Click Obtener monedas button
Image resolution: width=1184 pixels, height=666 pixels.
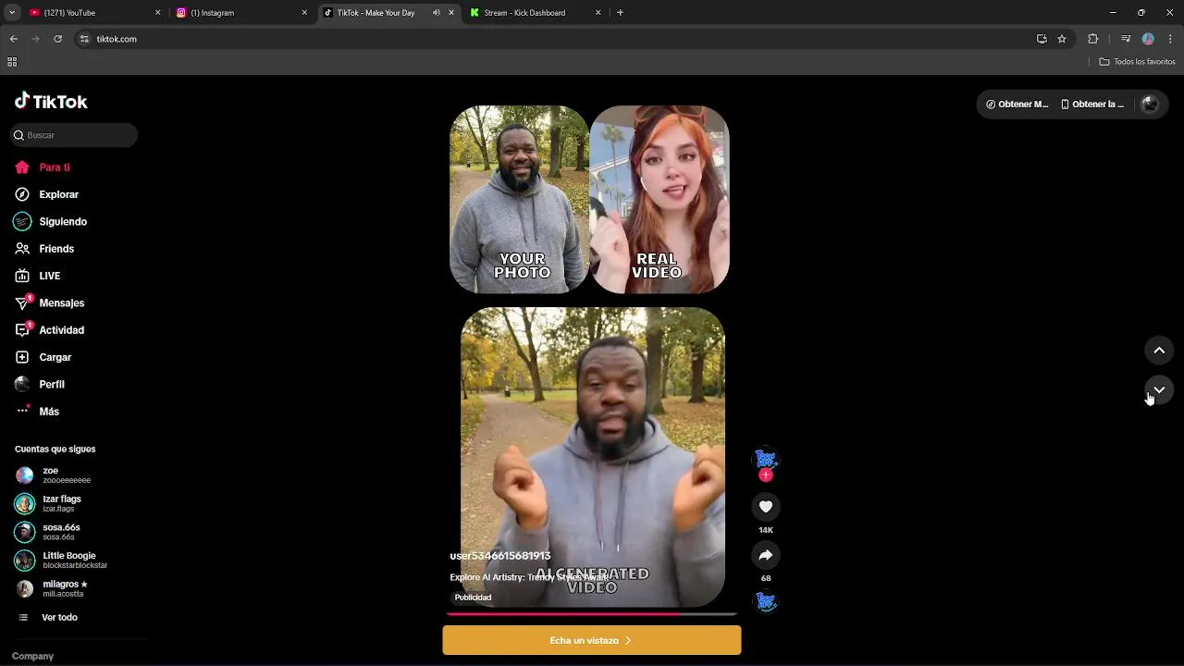tap(1017, 105)
